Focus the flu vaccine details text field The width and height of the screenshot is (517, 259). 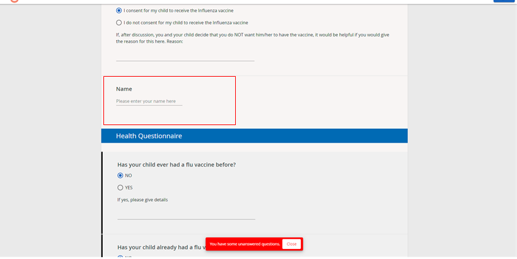point(186,214)
